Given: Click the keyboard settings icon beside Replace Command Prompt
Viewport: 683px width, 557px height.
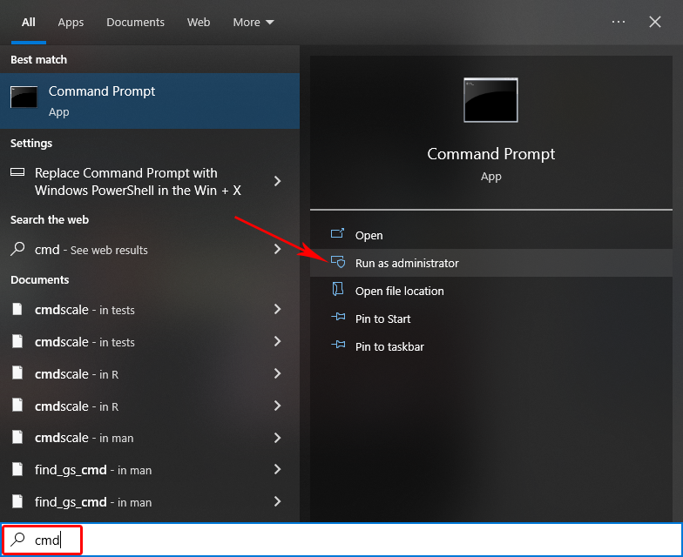Looking at the screenshot, I should 17,172.
